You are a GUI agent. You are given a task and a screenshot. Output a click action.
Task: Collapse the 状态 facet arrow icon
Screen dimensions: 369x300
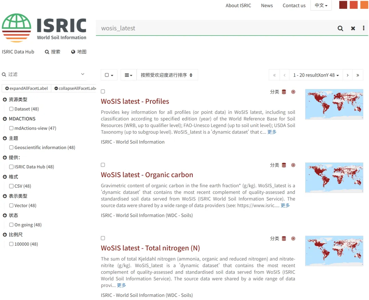pyautogui.click(x=5, y=216)
